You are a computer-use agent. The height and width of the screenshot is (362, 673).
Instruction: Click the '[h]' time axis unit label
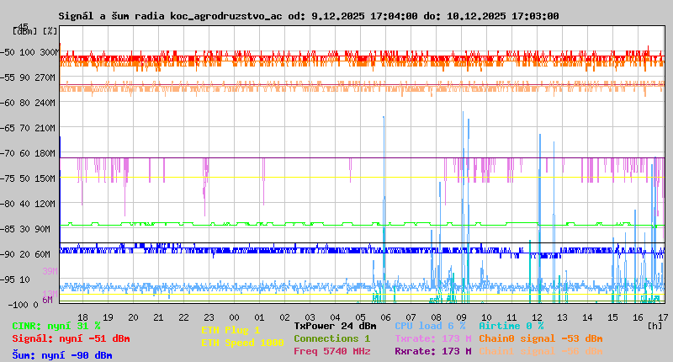point(654,326)
